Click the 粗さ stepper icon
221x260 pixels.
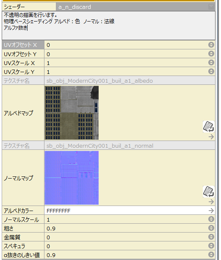[211, 228]
